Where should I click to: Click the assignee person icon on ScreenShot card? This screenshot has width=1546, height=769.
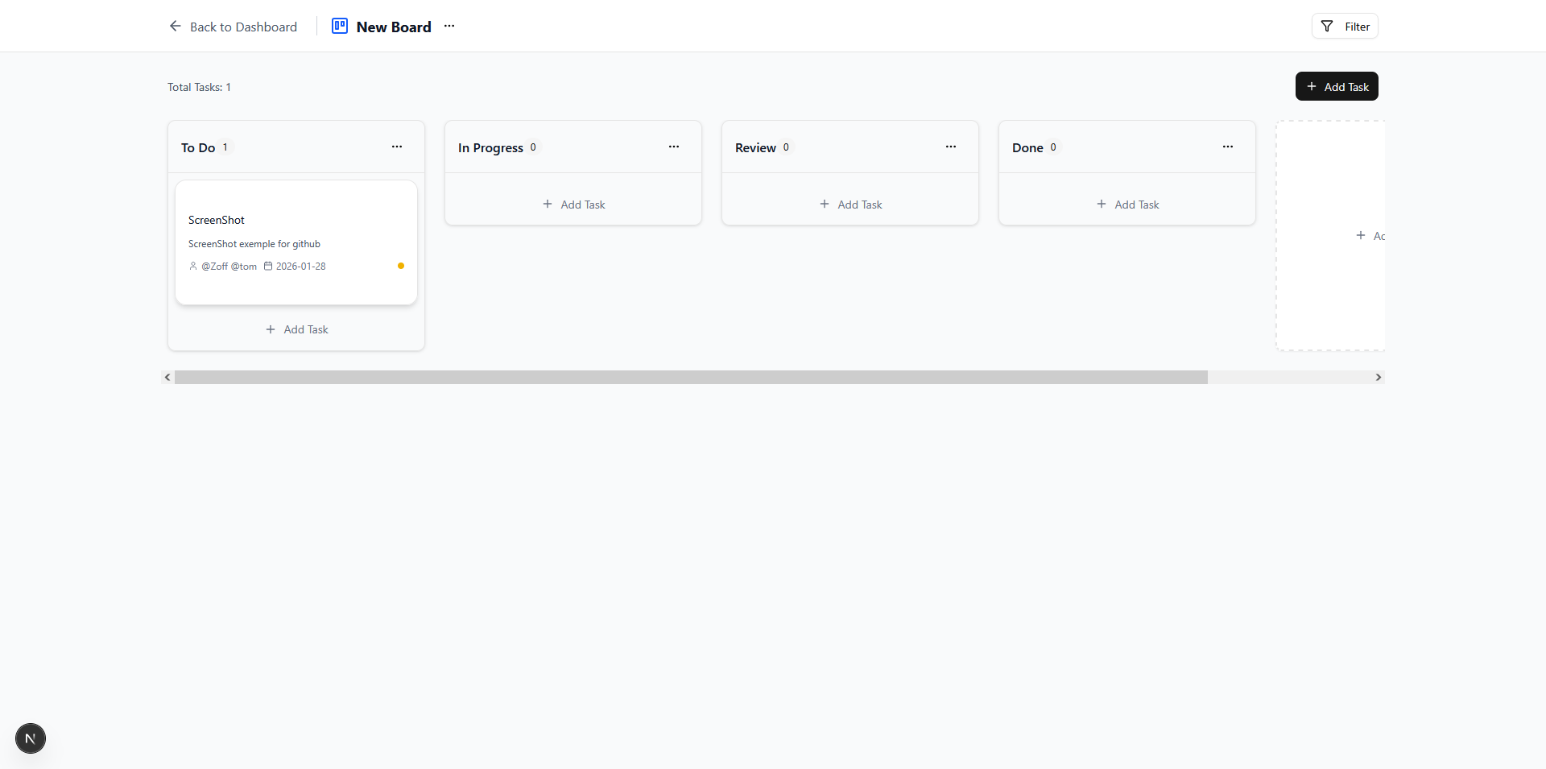click(x=193, y=266)
